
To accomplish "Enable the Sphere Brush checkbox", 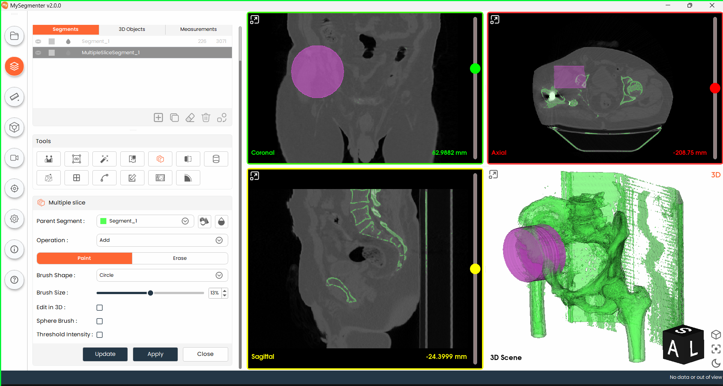I will click(x=100, y=321).
